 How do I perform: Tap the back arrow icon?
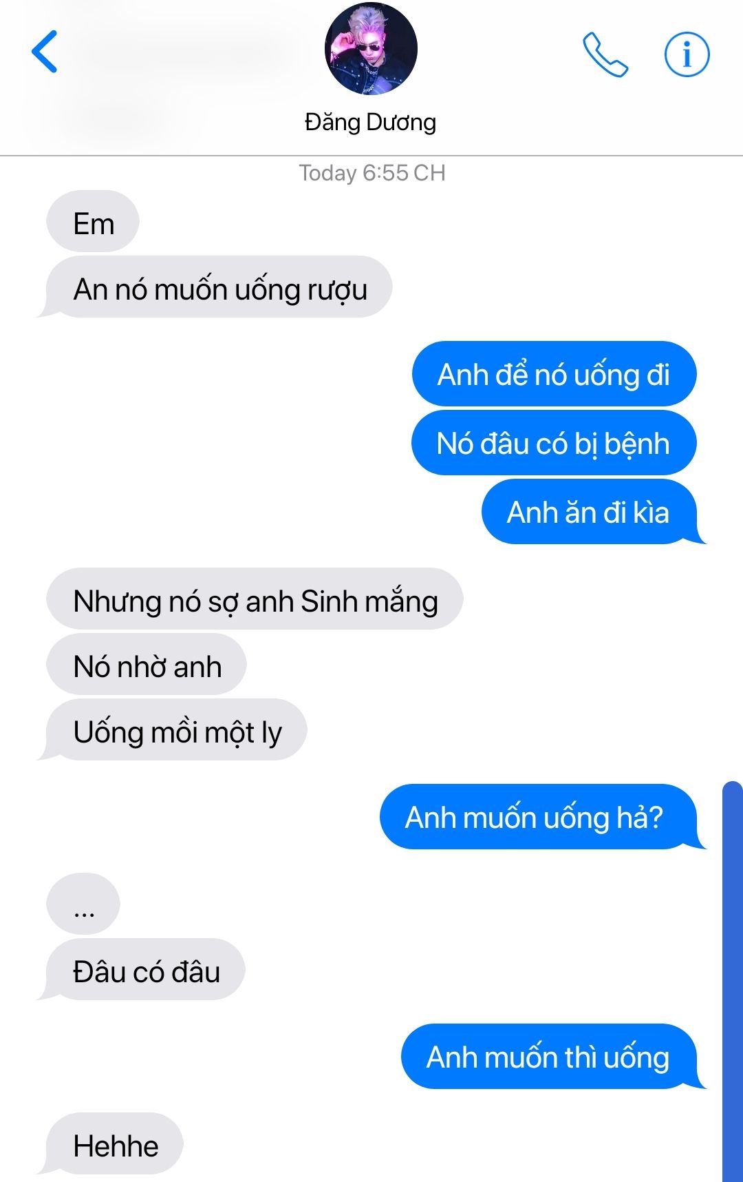click(45, 52)
